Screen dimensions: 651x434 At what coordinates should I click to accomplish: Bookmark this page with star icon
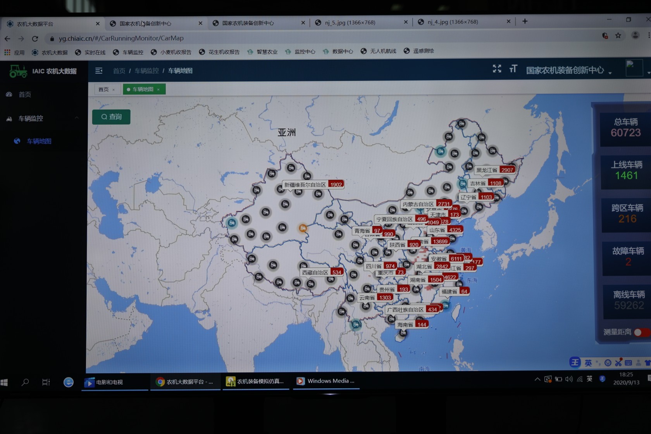[x=618, y=36]
